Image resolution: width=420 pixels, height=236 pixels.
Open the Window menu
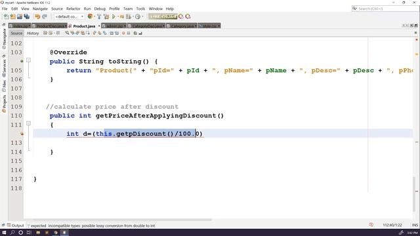[x=156, y=9]
